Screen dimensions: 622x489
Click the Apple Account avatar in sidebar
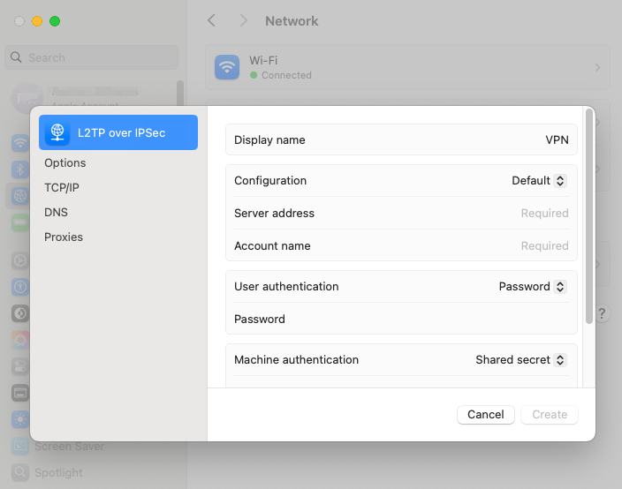(27, 97)
